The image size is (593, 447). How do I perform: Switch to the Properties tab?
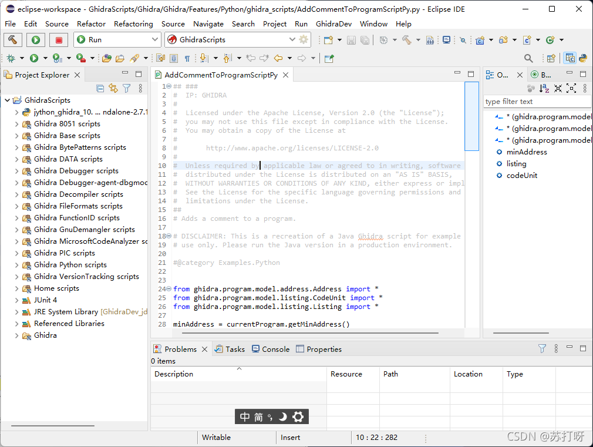pyautogui.click(x=319, y=349)
